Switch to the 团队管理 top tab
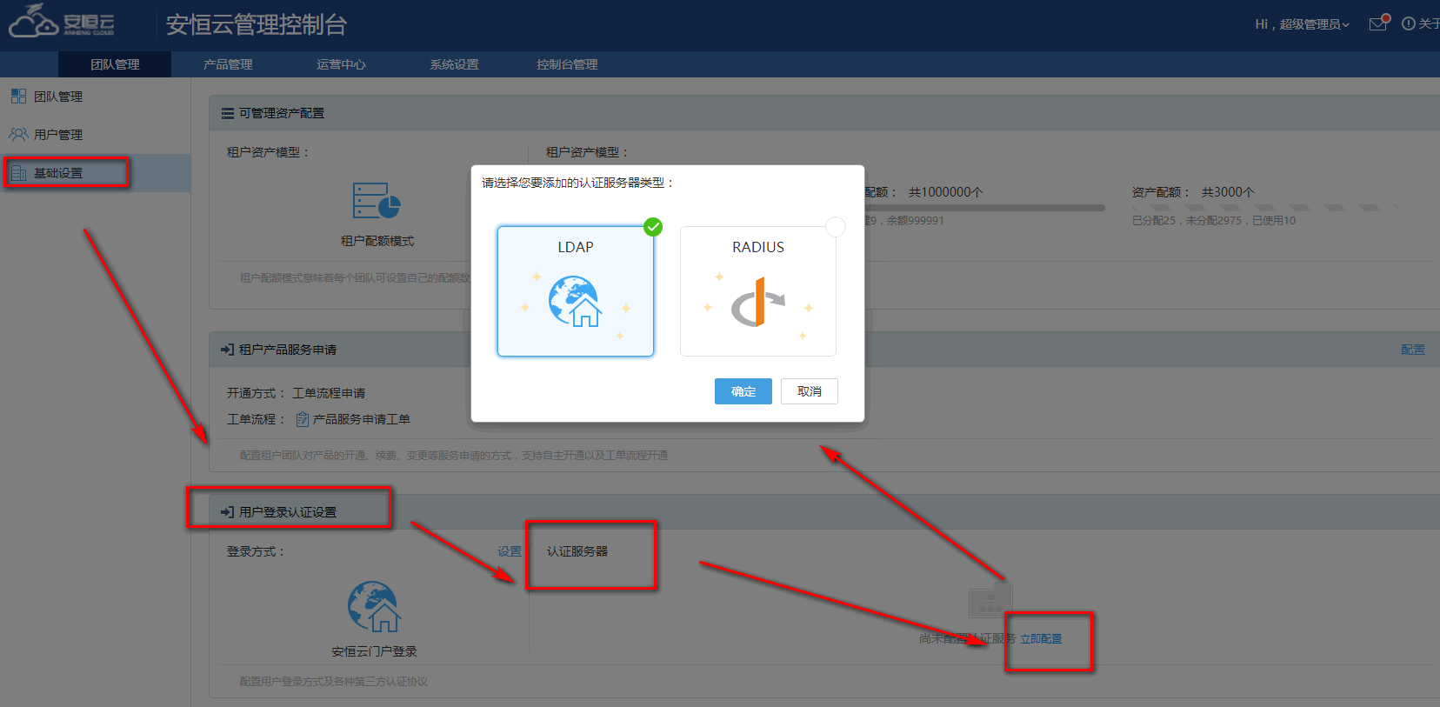Image resolution: width=1440 pixels, height=707 pixels. [x=115, y=64]
